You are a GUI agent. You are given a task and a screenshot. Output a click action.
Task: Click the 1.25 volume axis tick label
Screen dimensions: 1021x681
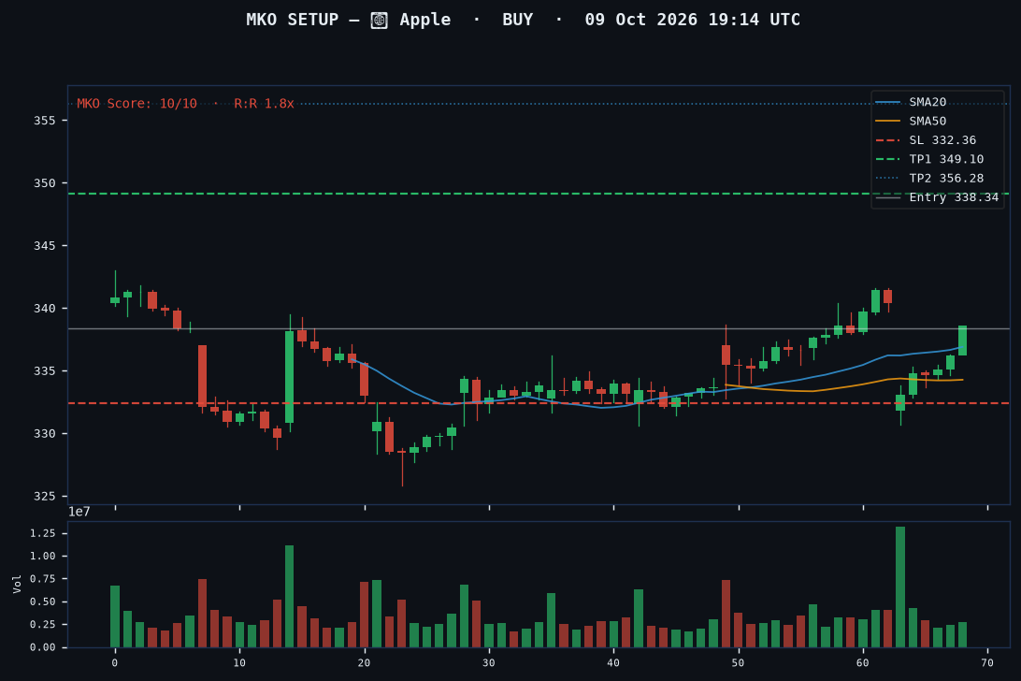click(x=42, y=533)
